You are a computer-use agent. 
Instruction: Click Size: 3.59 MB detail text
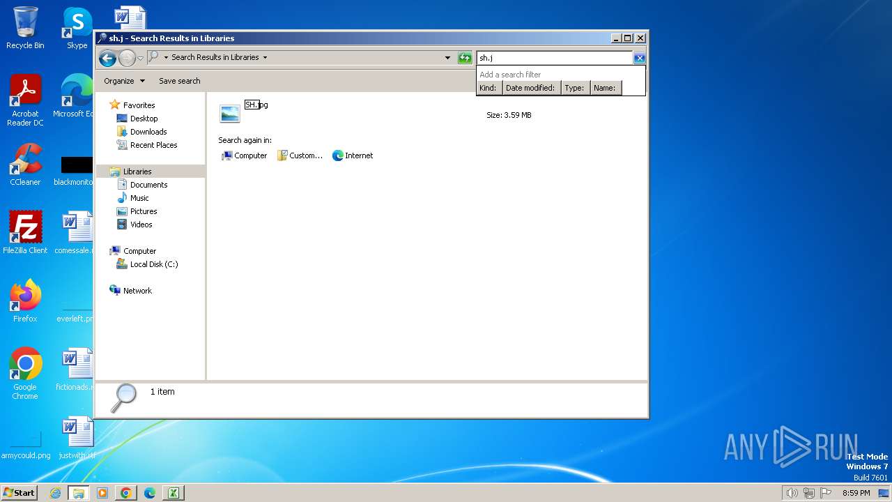click(x=509, y=115)
